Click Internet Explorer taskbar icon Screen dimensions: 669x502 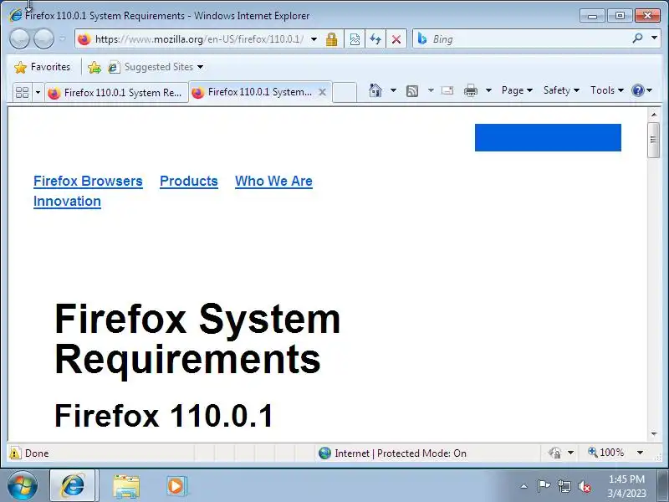73,486
